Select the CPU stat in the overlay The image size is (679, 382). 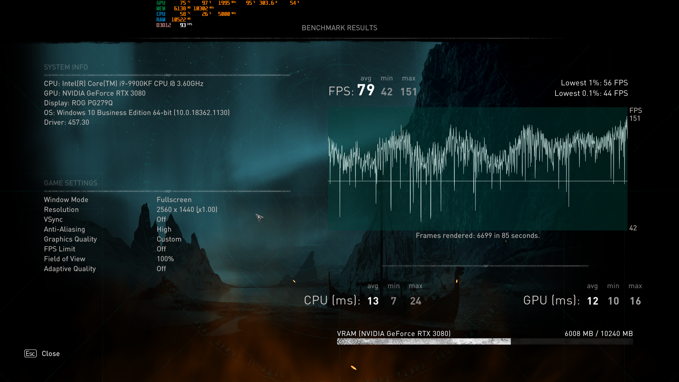tap(161, 14)
